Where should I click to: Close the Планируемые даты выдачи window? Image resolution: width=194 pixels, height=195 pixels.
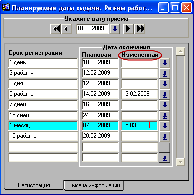pyautogui.click(x=186, y=8)
